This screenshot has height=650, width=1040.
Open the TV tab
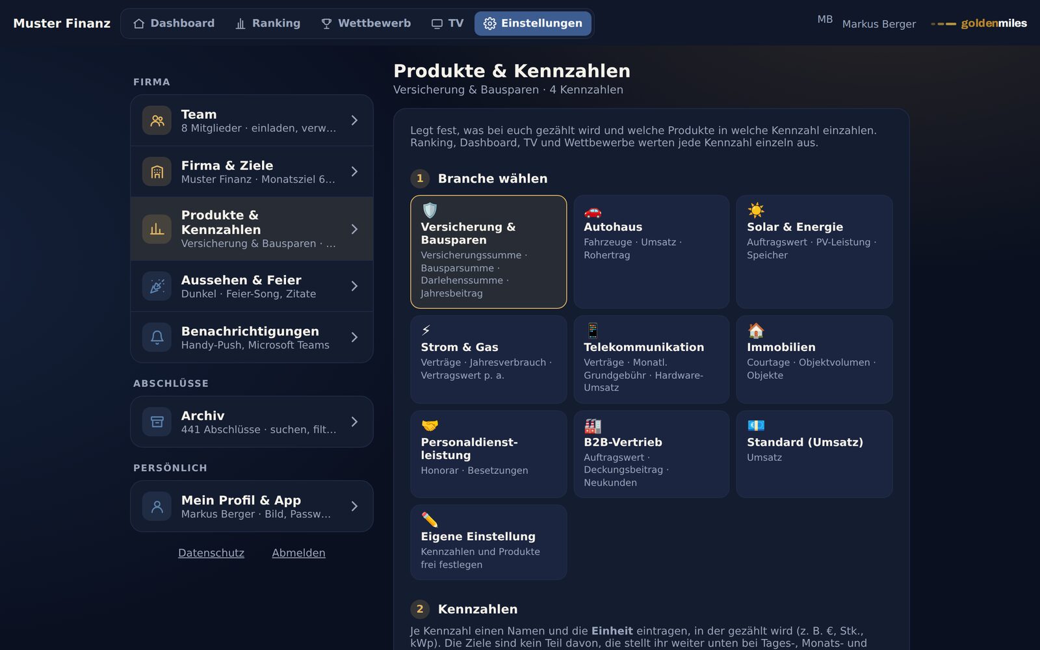[447, 23]
